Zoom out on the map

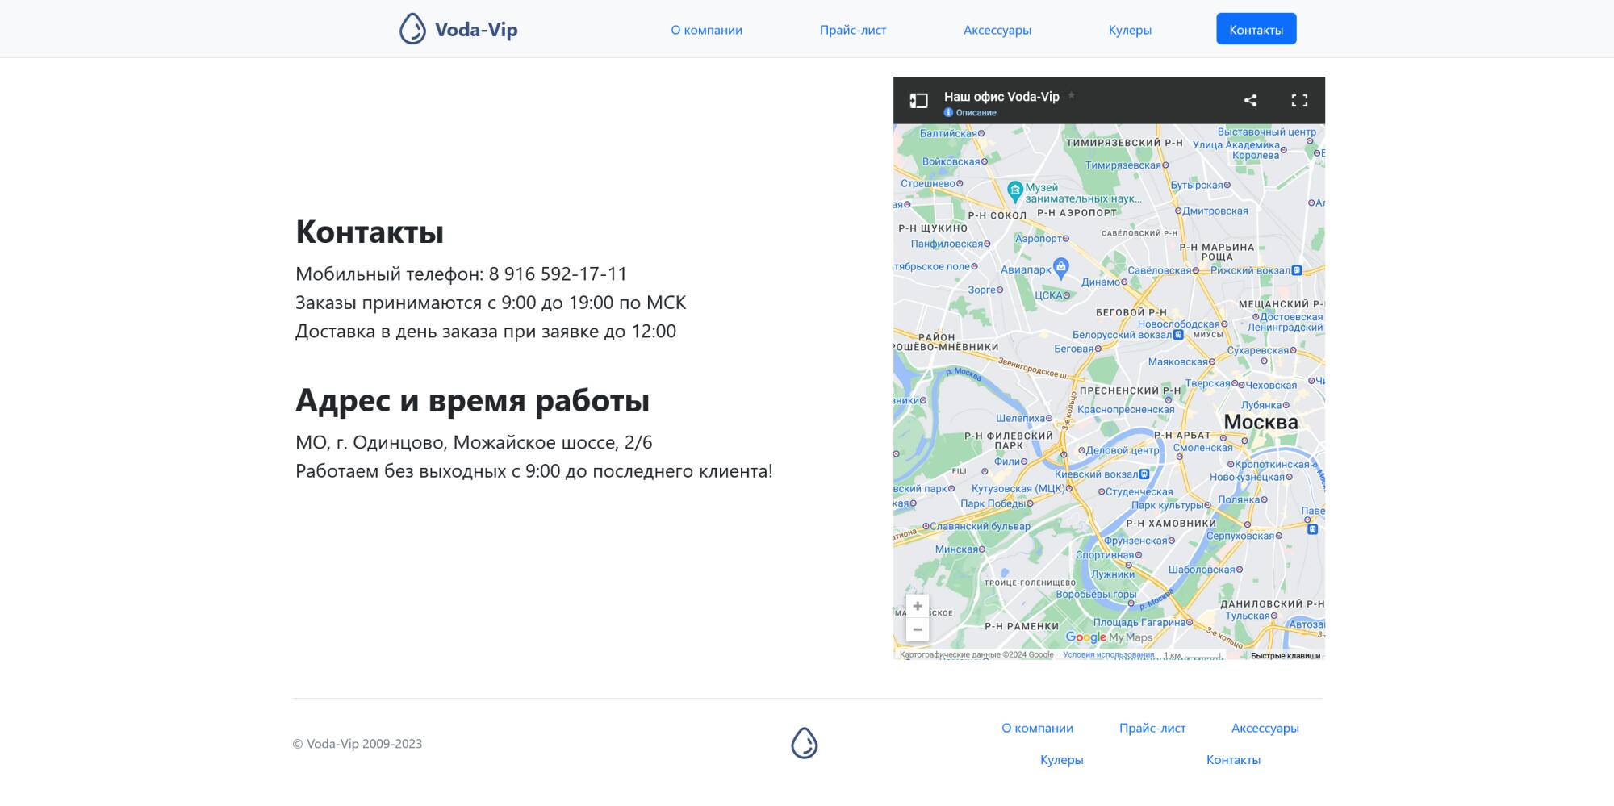coord(918,629)
